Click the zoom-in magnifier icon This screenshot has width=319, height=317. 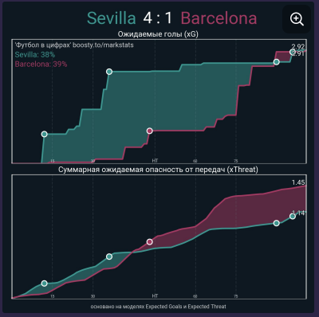coord(297,19)
